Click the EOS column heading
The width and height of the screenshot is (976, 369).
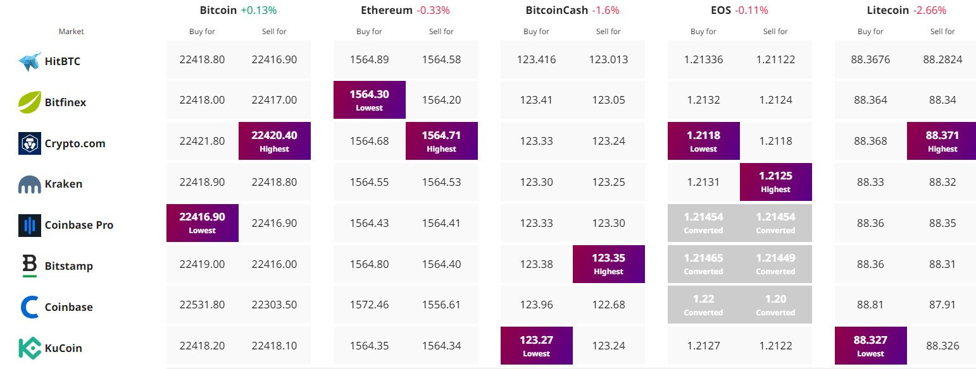coord(720,10)
